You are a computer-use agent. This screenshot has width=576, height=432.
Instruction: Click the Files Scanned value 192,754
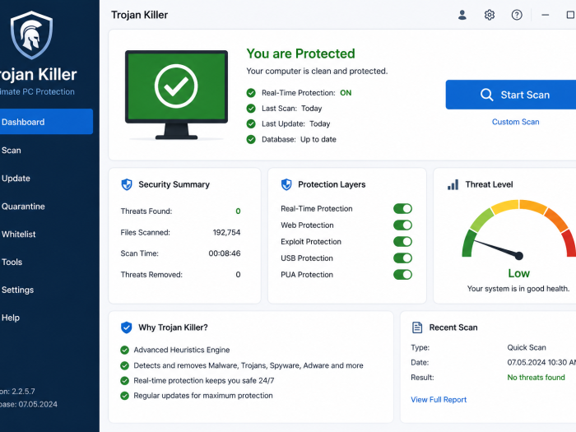pyautogui.click(x=226, y=233)
